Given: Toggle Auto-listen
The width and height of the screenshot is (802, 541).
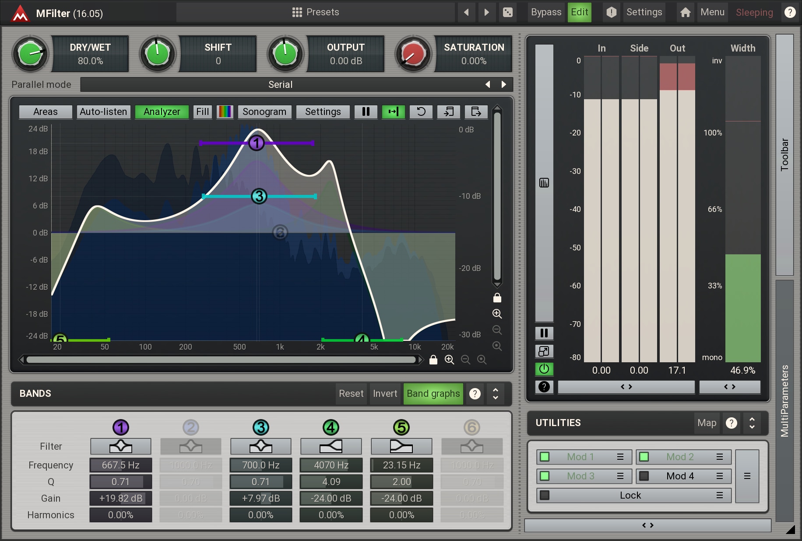Looking at the screenshot, I should 103,112.
